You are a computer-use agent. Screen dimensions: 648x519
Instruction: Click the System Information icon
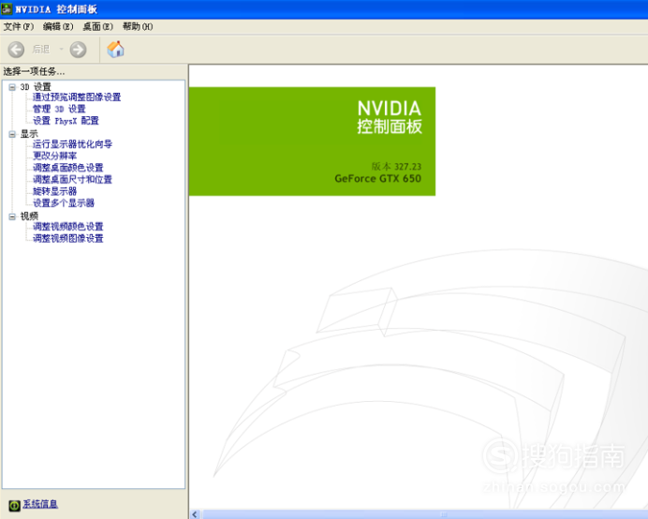point(14,505)
